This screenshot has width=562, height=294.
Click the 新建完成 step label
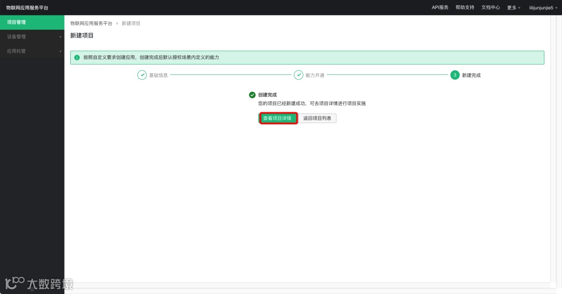click(471, 75)
